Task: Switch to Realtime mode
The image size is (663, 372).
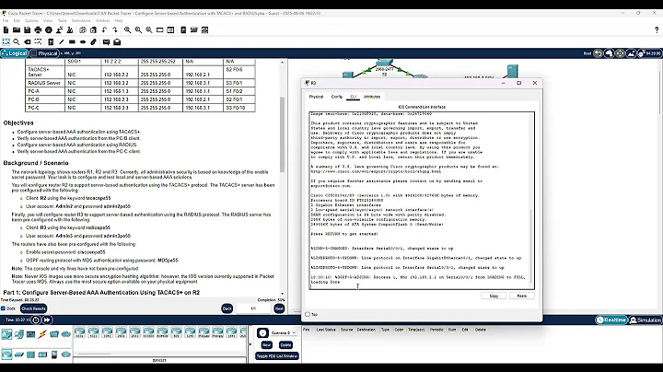Action: 611,320
